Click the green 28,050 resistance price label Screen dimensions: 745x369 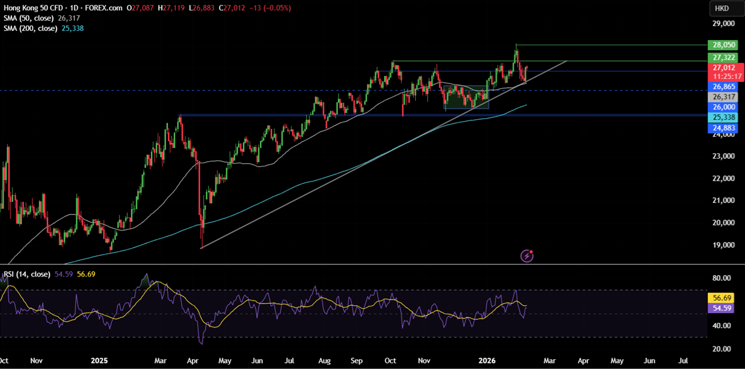723,44
